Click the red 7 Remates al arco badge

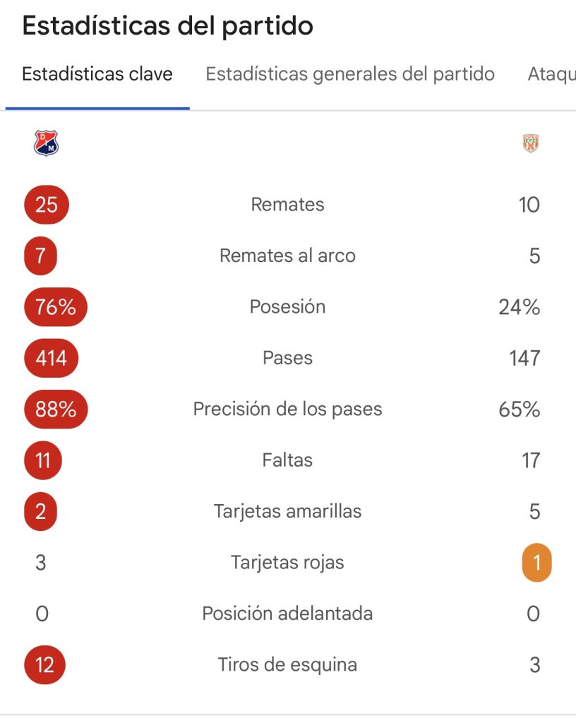40,256
